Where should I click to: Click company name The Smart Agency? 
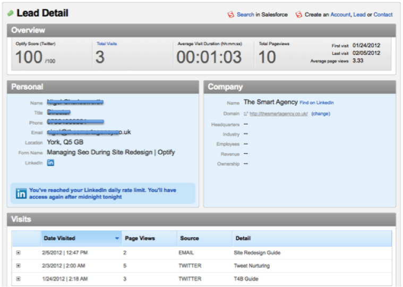(x=271, y=102)
